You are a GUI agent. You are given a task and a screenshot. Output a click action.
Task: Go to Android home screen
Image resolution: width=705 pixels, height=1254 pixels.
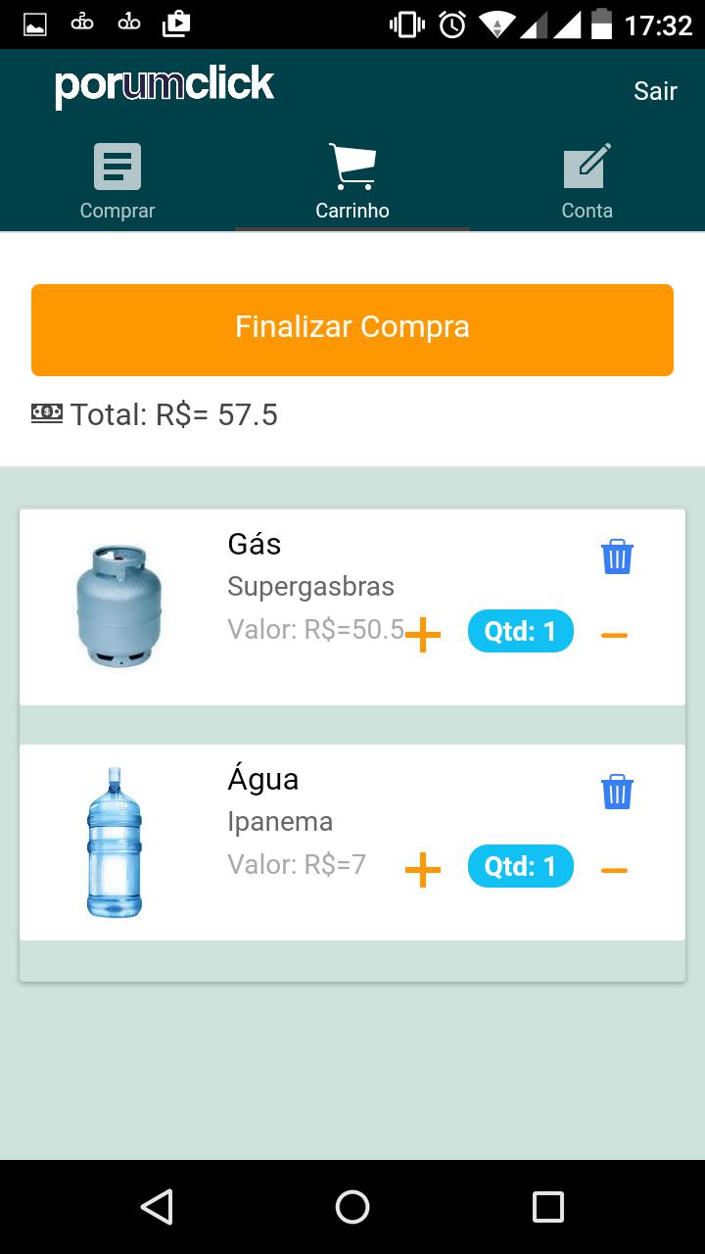tap(352, 1207)
